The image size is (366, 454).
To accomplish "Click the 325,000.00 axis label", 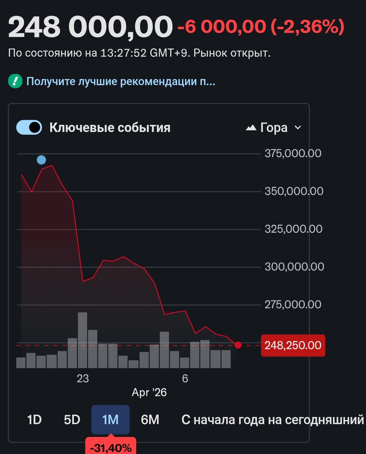I will coord(293,229).
